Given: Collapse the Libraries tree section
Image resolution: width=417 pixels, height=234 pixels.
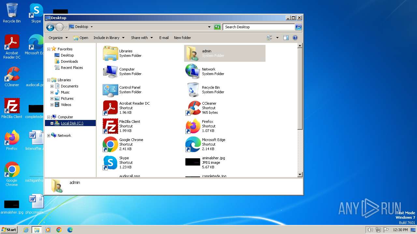Looking at the screenshot, I should [x=49, y=80].
